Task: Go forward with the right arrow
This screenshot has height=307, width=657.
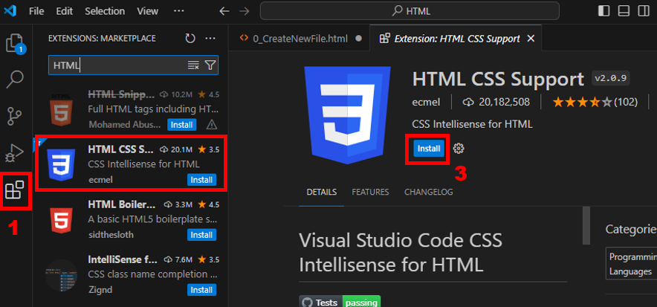Action: coord(244,11)
